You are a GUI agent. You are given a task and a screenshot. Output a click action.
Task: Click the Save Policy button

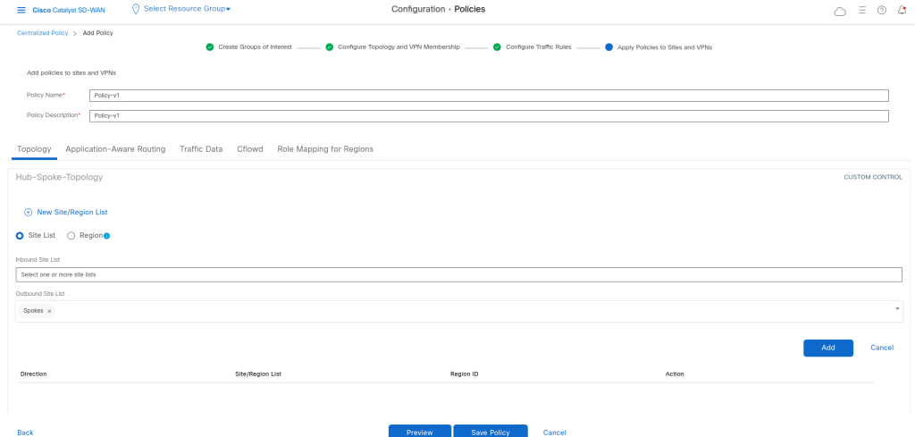490,432
